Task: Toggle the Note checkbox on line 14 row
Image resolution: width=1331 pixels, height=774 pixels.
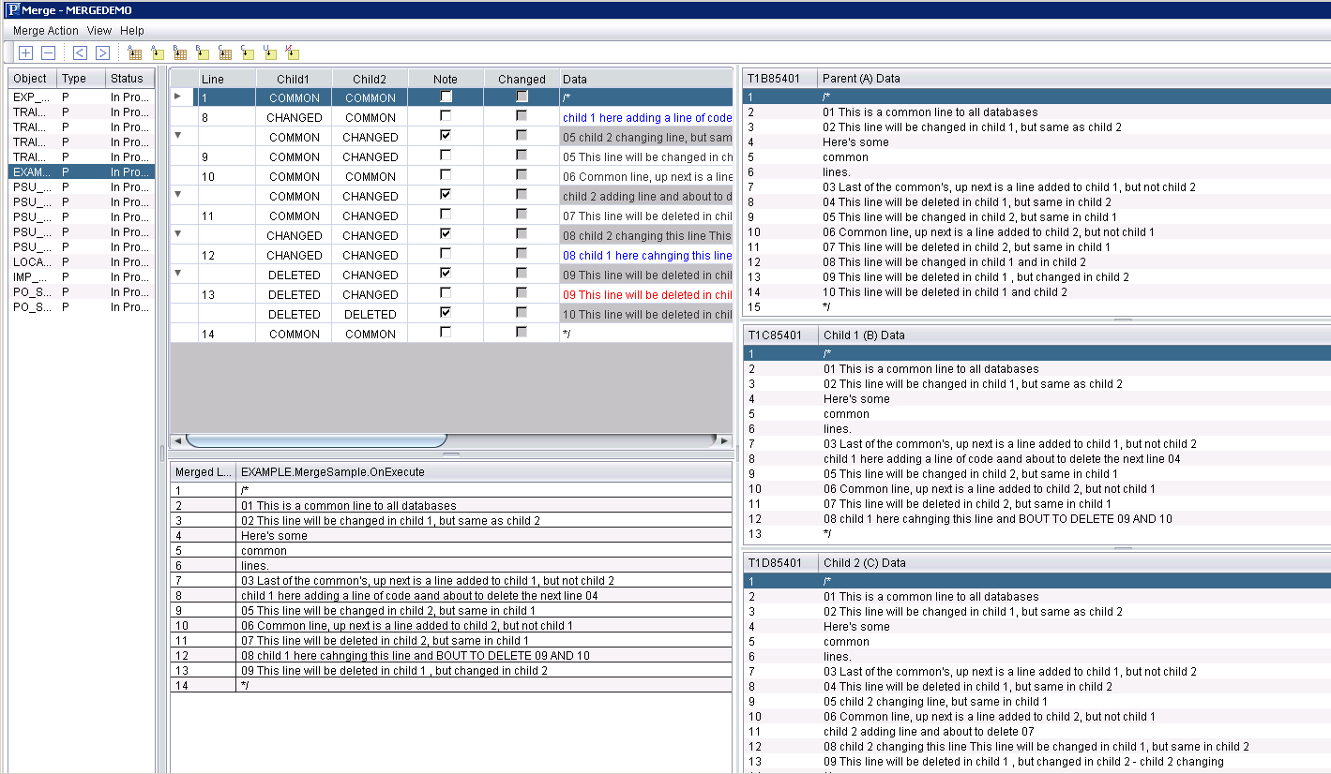Action: pos(446,333)
